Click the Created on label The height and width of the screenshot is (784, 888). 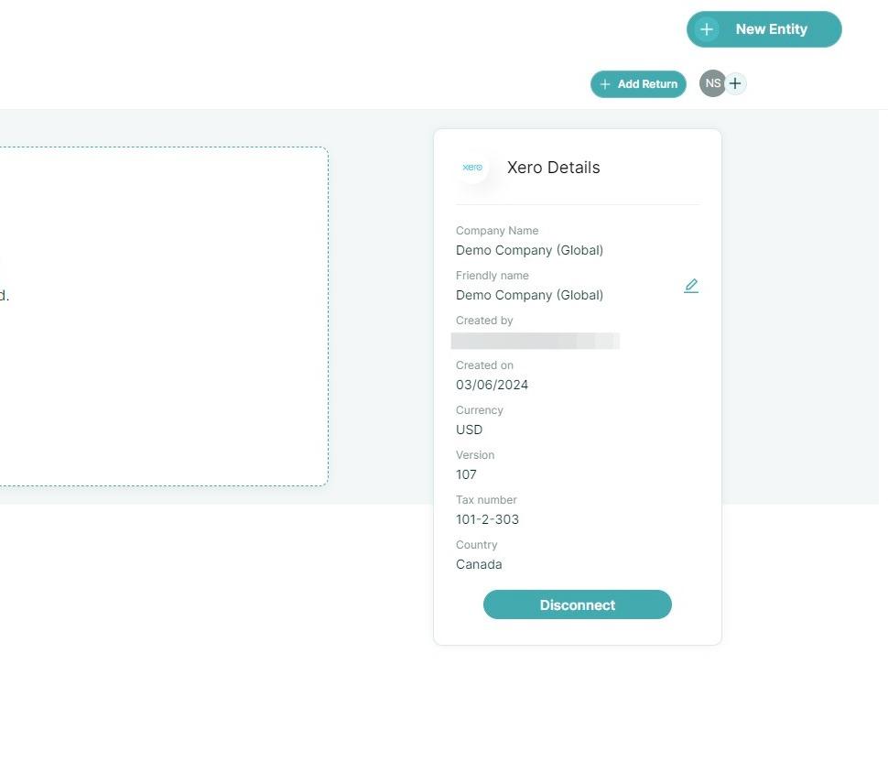[x=484, y=365]
